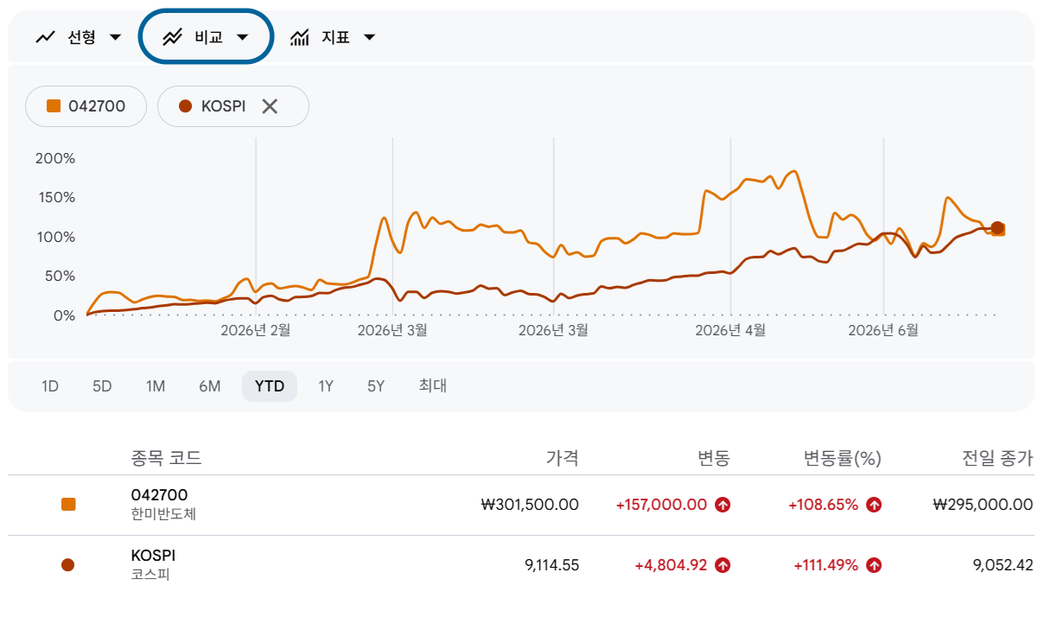Click KOSPI price 9,114.55

tap(552, 565)
